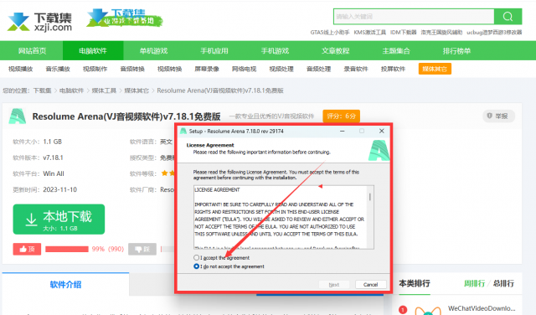Viewport: 536px width, 315px height.
Task: Click the green search magnifier button
Action: click(508, 17)
